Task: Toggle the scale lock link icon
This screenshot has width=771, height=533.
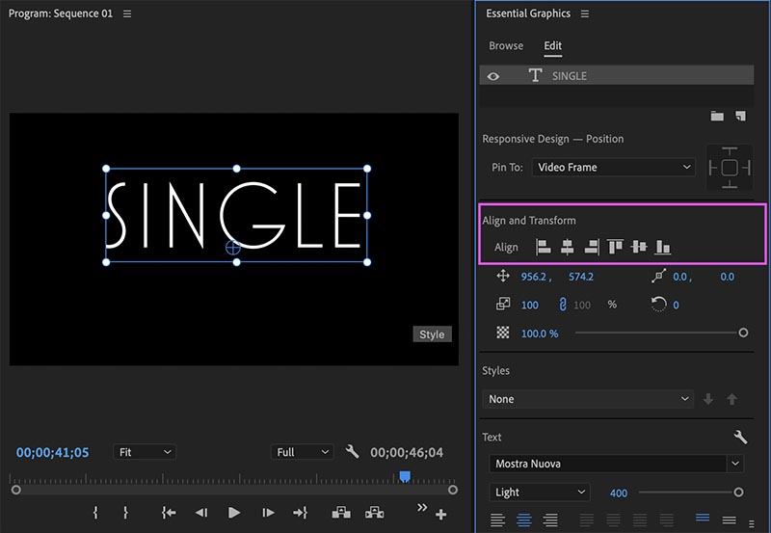Action: tap(562, 305)
